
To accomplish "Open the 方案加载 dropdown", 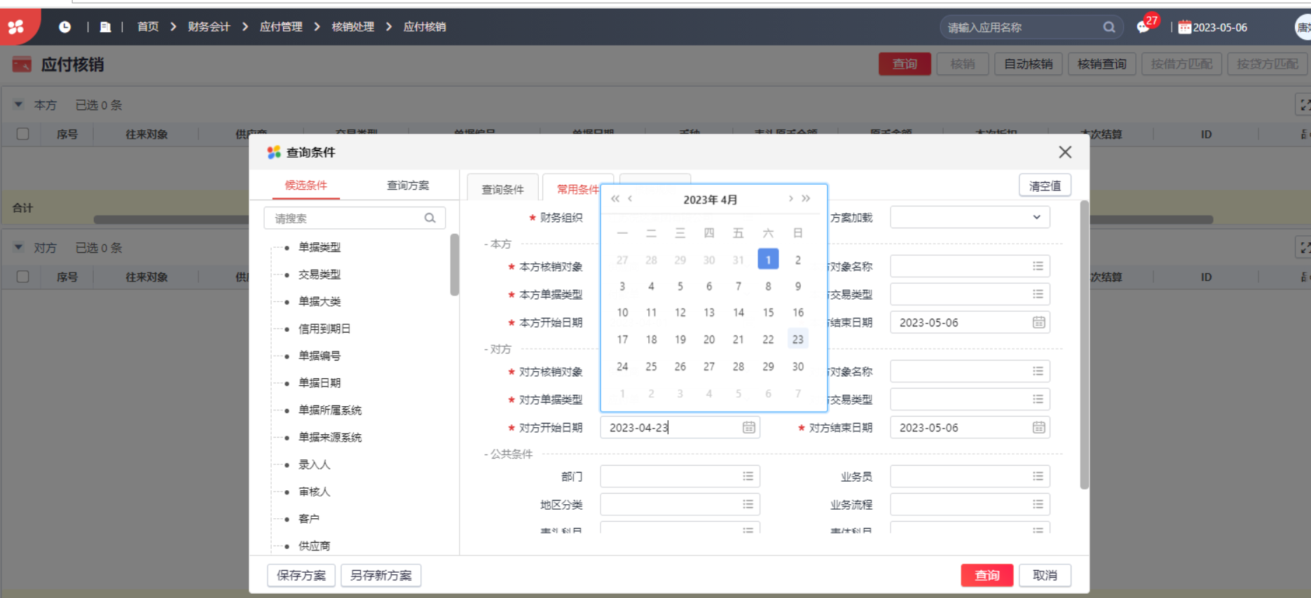I will [970, 217].
